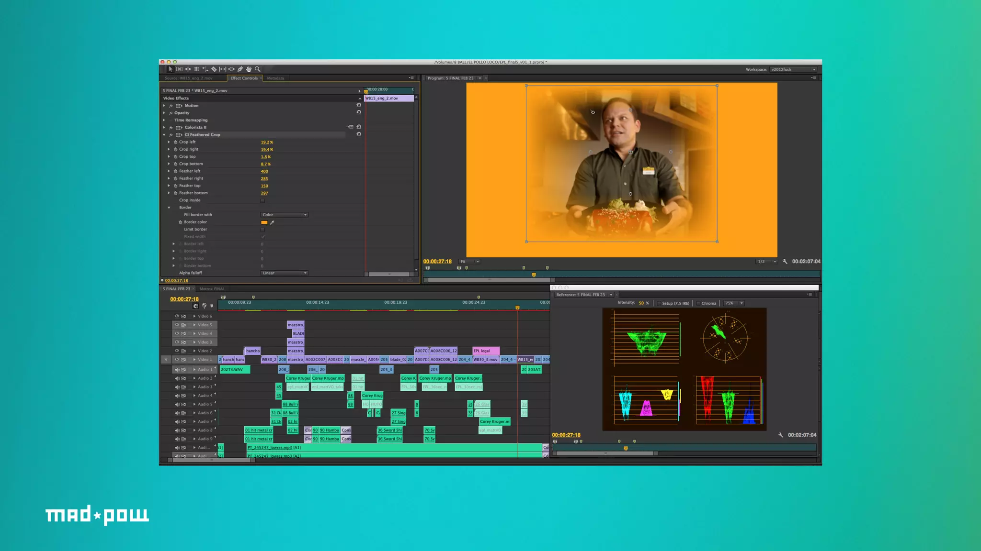Select the Hand tool in the toolbar

coord(249,69)
